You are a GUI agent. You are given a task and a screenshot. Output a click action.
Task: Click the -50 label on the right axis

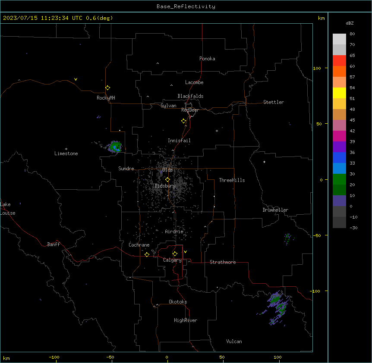pyautogui.click(x=317, y=235)
